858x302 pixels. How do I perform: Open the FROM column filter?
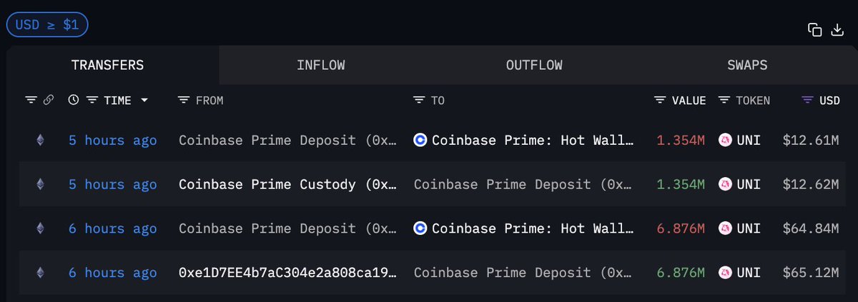184,101
